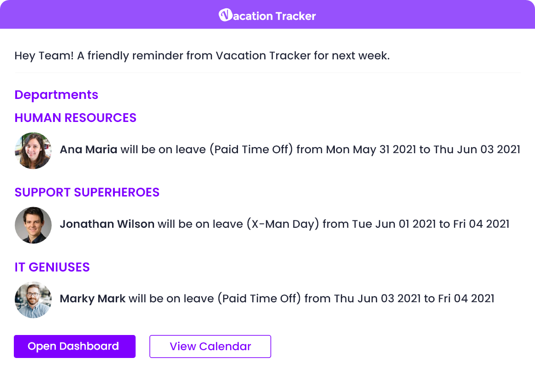Select the SUPPORT SUPERHEROES department heading

point(87,192)
